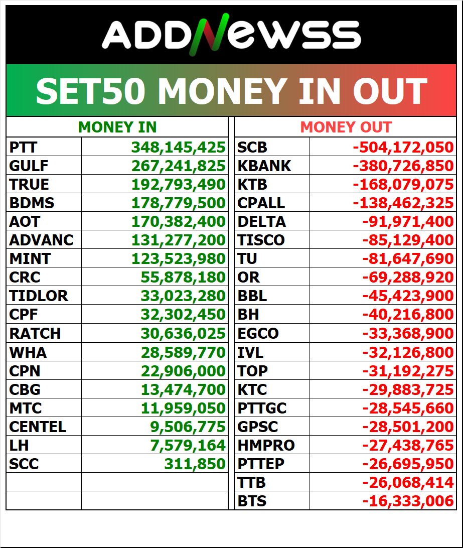Viewport: 463px width, 548px height.
Task: Click the PTT stock symbol
Action: click(24, 147)
